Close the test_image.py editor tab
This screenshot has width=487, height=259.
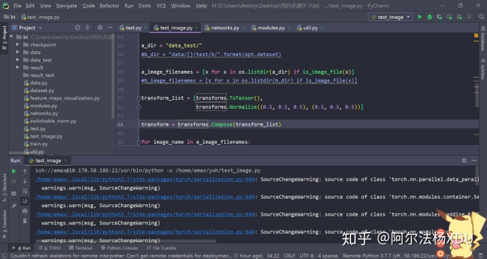pos(197,28)
